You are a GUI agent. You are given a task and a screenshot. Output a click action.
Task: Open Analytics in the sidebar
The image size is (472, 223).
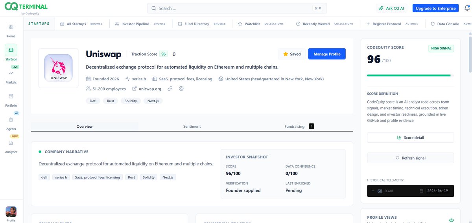11,146
